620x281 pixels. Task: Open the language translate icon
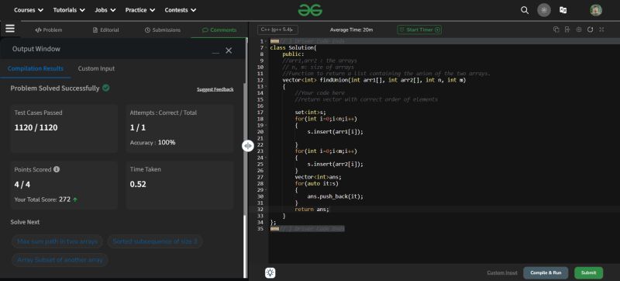click(563, 10)
